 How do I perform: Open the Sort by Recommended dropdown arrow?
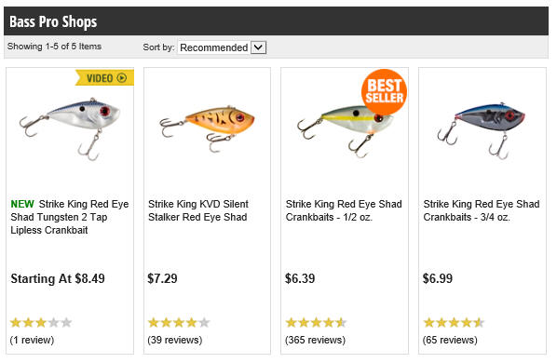(x=259, y=47)
